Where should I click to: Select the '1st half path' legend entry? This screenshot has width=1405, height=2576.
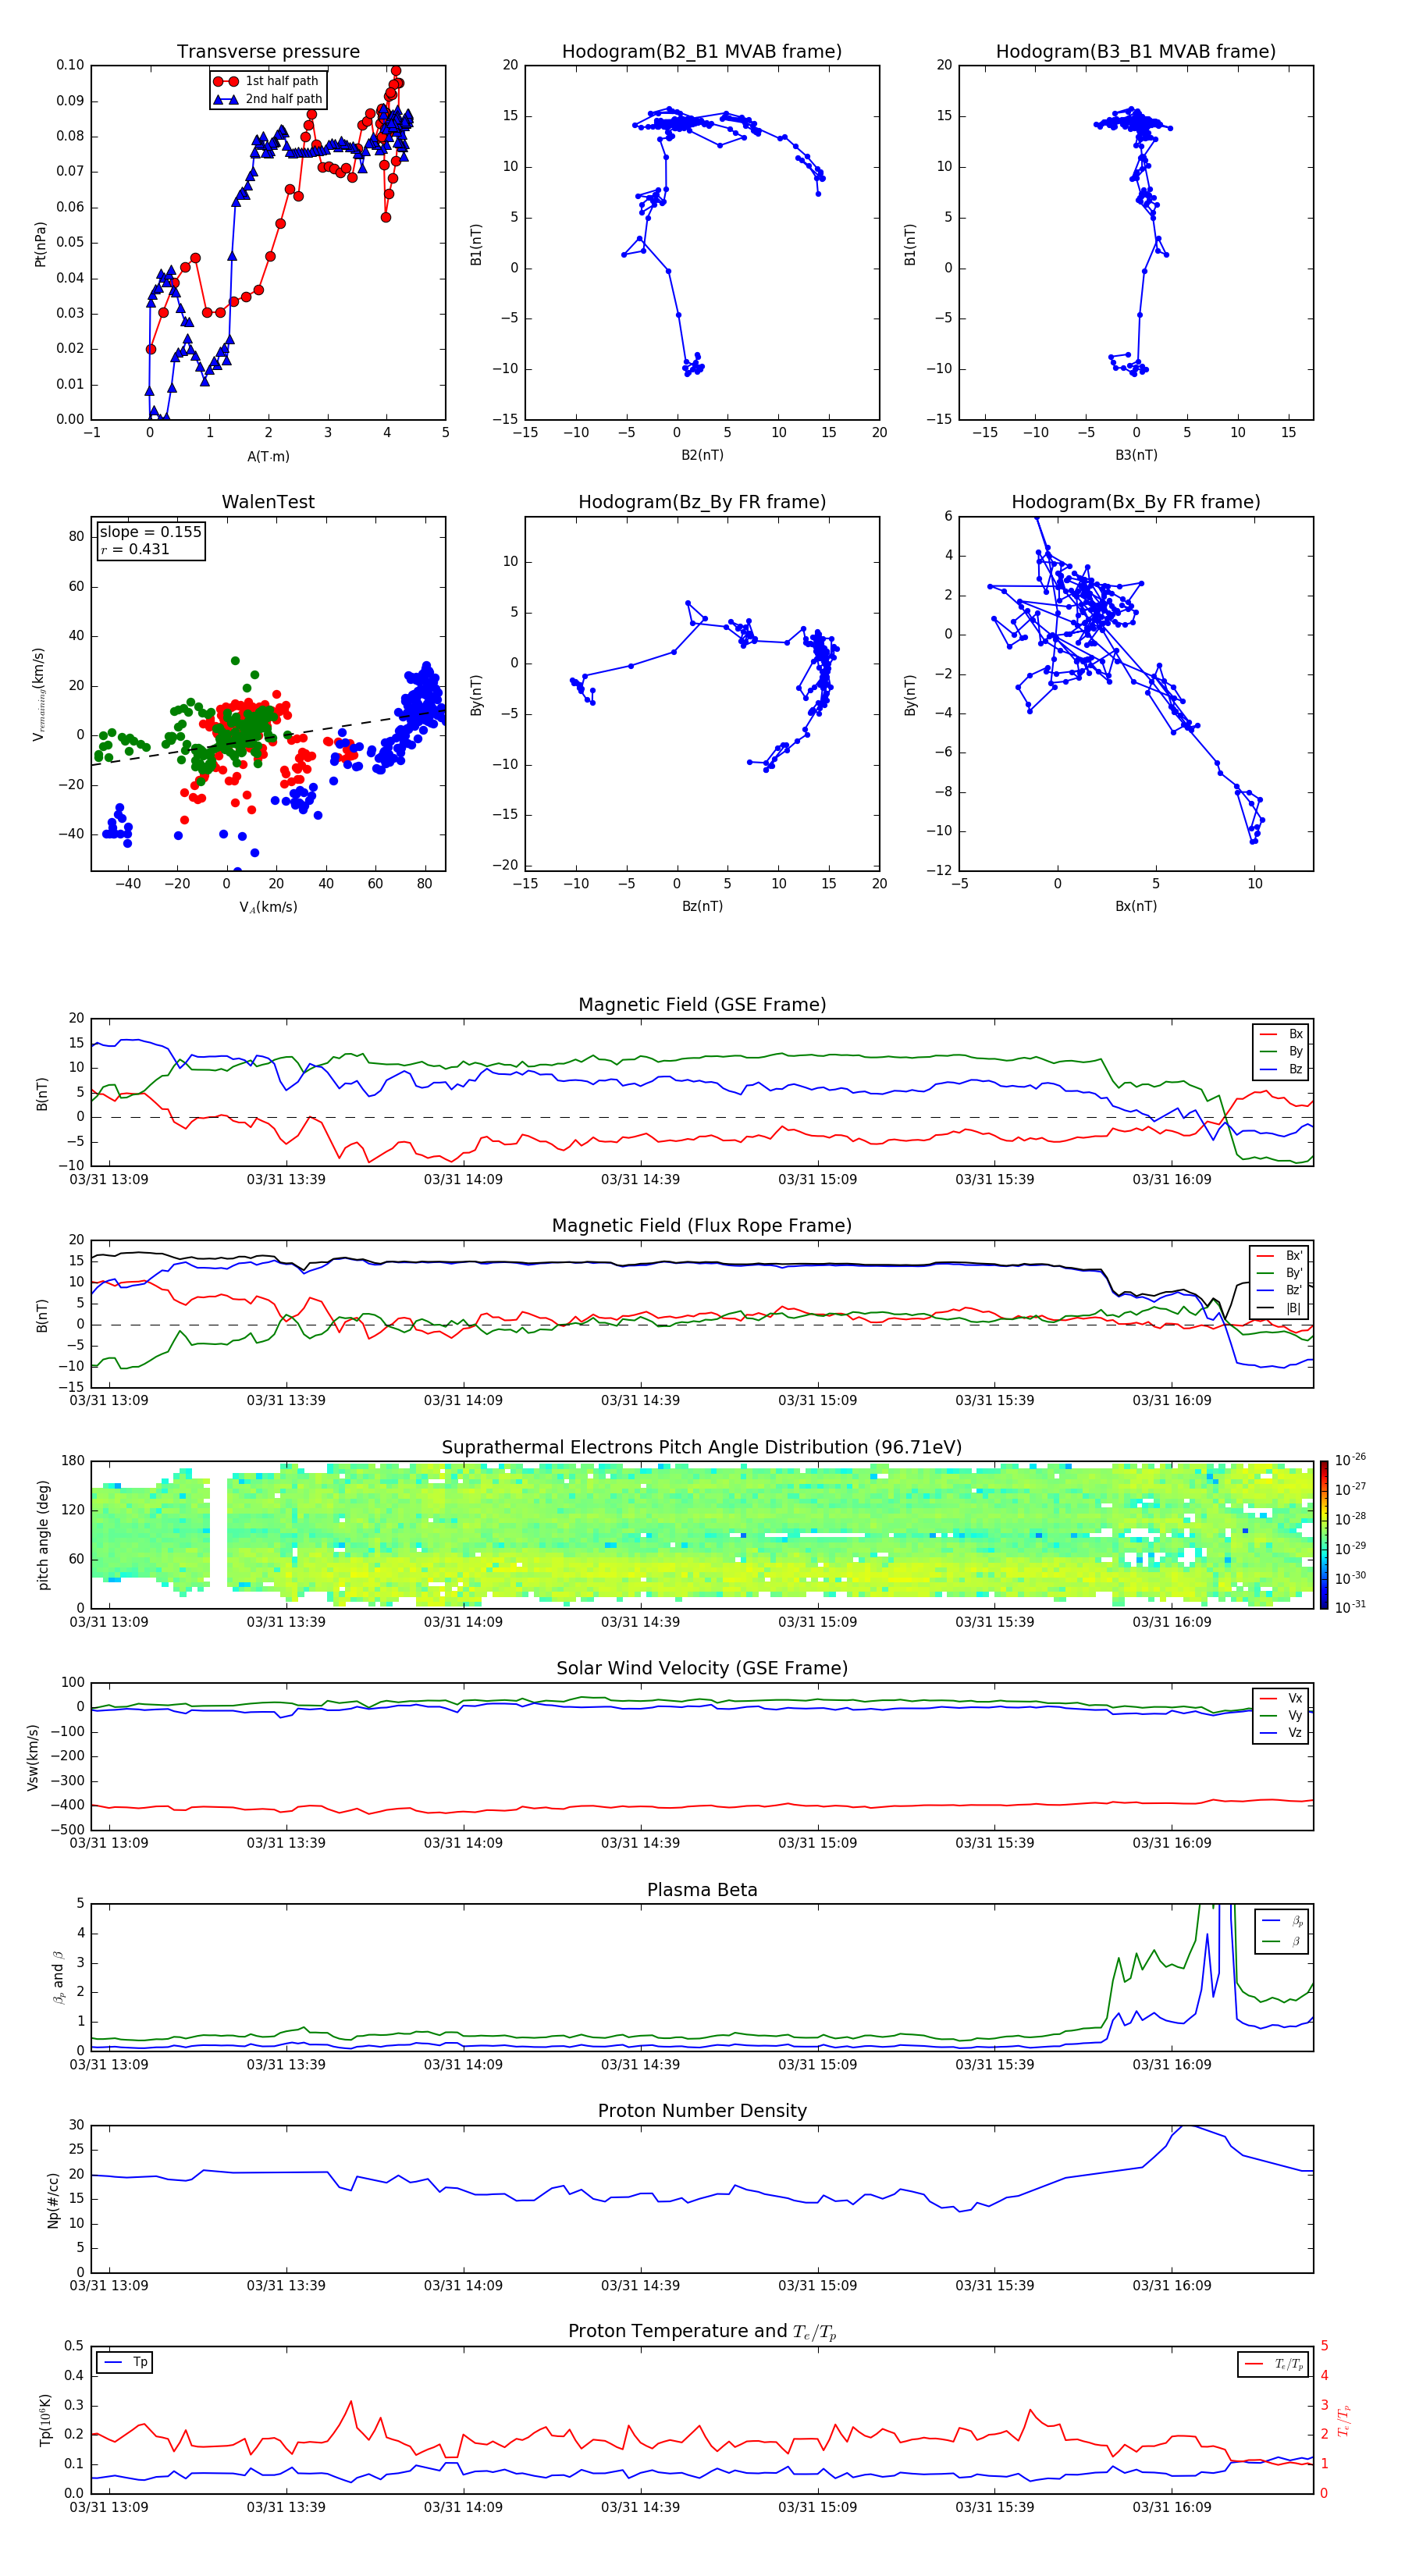266,81
